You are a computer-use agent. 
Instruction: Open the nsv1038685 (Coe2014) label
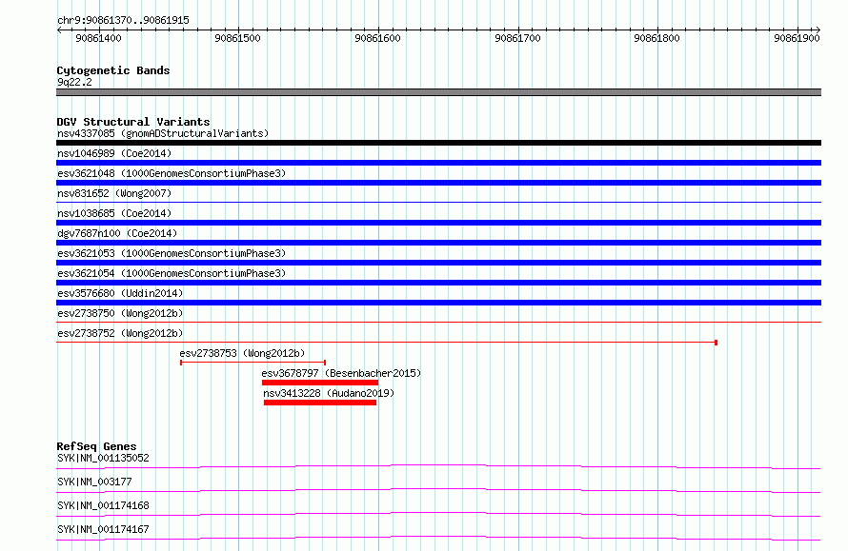tap(114, 213)
